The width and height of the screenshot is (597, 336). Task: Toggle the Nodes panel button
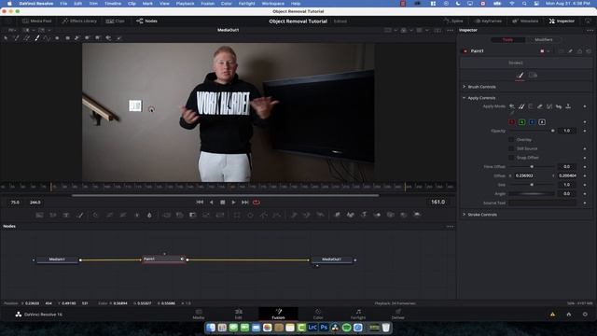coord(147,21)
